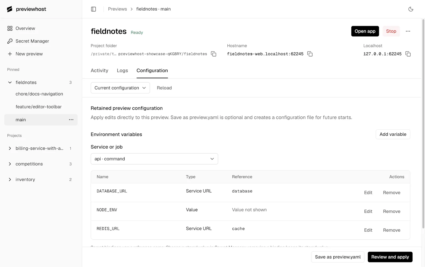Open the Current configuration dropdown
Screen dimensions: 425x267
[x=120, y=88]
